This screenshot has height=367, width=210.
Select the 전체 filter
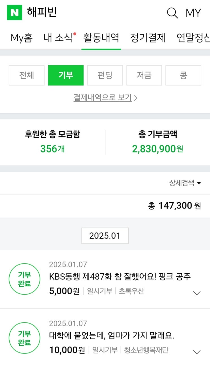click(x=27, y=75)
